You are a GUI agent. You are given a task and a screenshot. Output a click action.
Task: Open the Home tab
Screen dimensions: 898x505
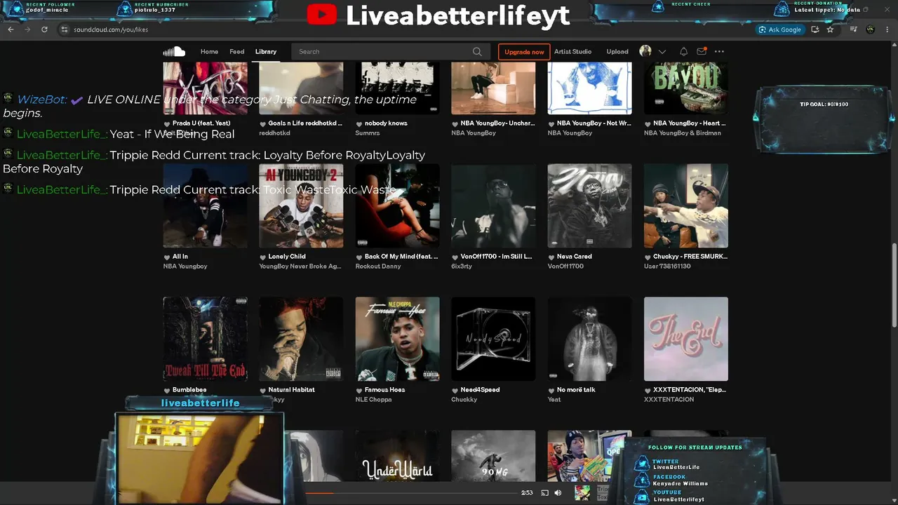[x=209, y=51]
